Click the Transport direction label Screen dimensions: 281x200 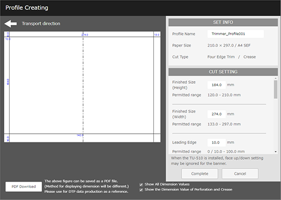pos(41,23)
